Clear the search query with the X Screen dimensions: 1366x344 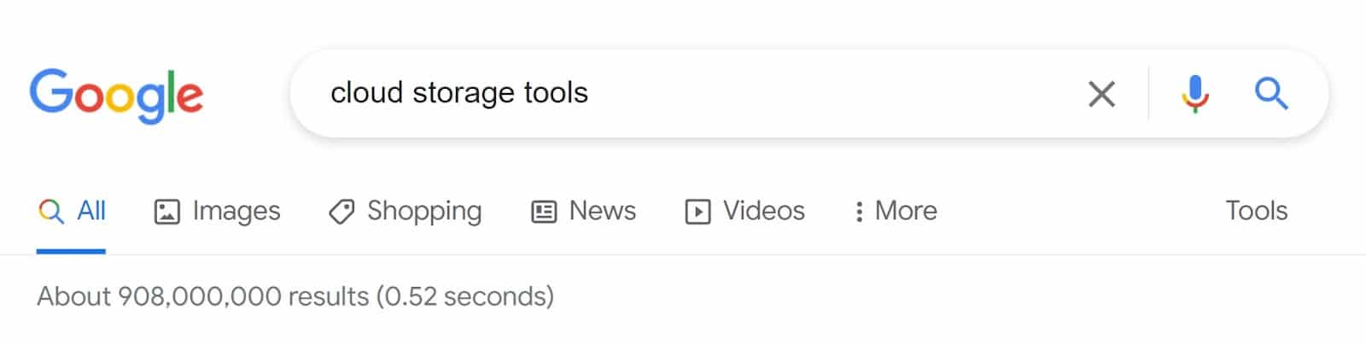pos(1101,94)
